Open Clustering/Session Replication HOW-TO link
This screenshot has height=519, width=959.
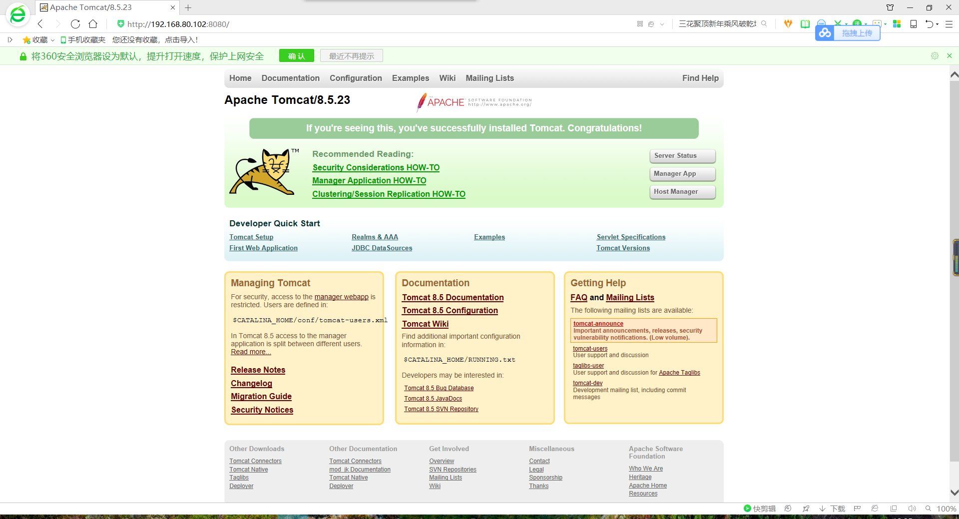click(389, 194)
